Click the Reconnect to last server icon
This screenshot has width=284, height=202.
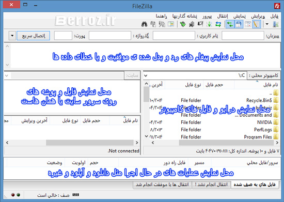pos(183,24)
